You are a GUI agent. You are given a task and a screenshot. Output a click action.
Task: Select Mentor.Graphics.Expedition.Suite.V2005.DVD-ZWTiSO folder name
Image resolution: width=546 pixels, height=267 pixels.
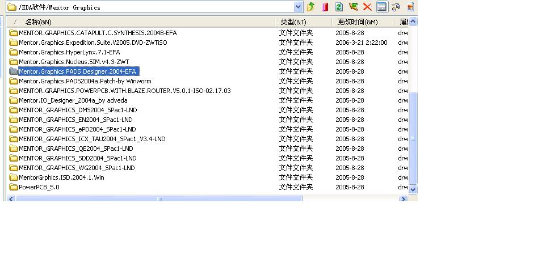pos(93,43)
